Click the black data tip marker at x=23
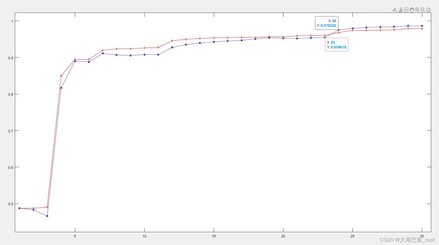This screenshot has width=439, height=245. [x=325, y=37]
